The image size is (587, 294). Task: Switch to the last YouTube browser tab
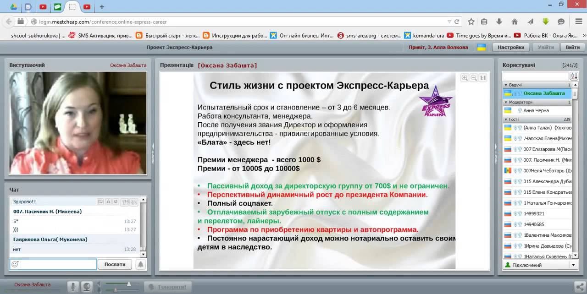click(87, 7)
